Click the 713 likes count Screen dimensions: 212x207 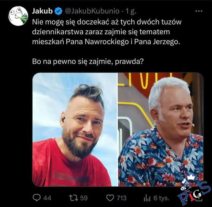click(x=122, y=198)
